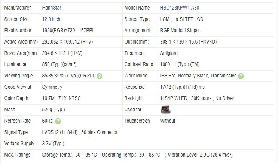Viewport: 278px width, 165px height.
Task: Select the 'RGB Vertical Stripe' value
Action: 179,30
